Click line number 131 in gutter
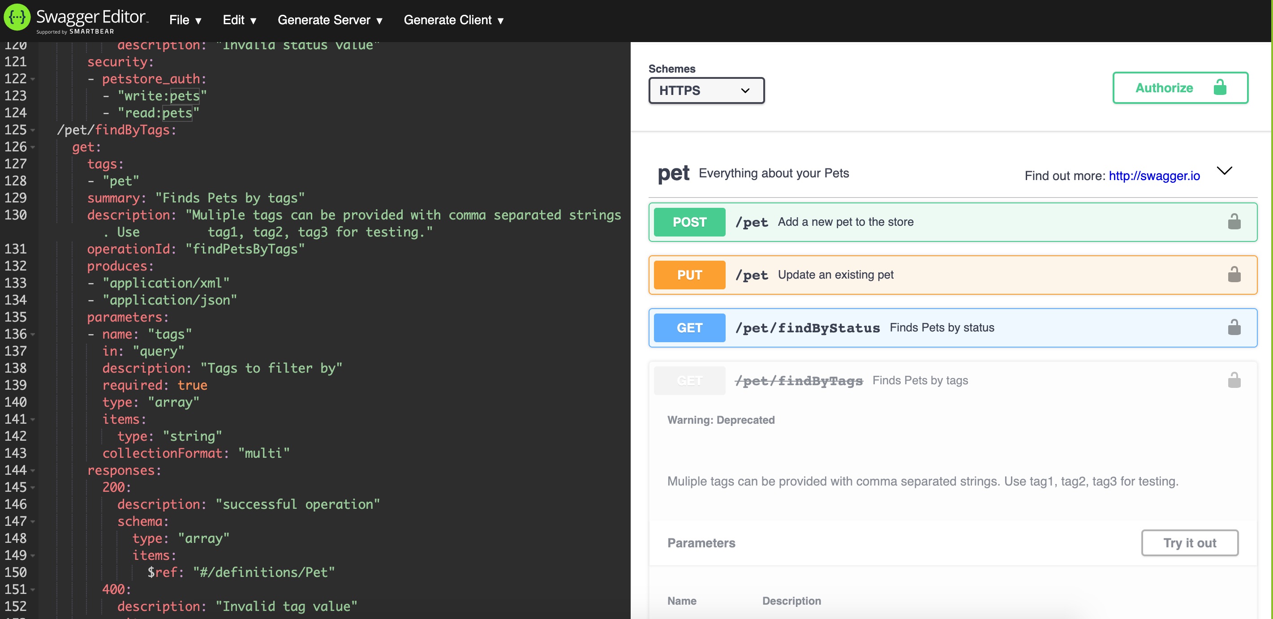 tap(15, 249)
